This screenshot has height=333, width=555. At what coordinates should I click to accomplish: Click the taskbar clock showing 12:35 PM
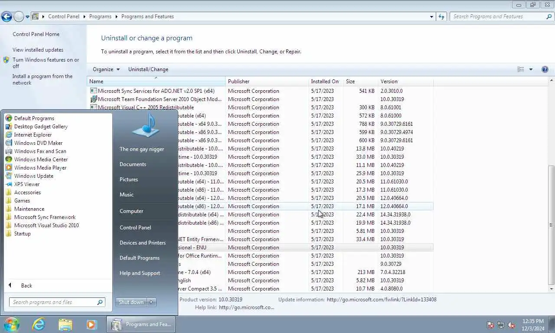coord(533,325)
